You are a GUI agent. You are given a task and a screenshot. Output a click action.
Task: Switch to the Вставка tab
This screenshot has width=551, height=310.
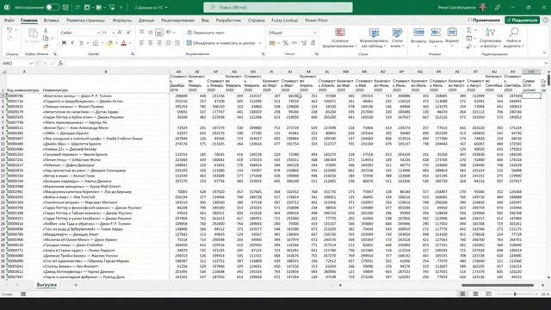click(51, 21)
